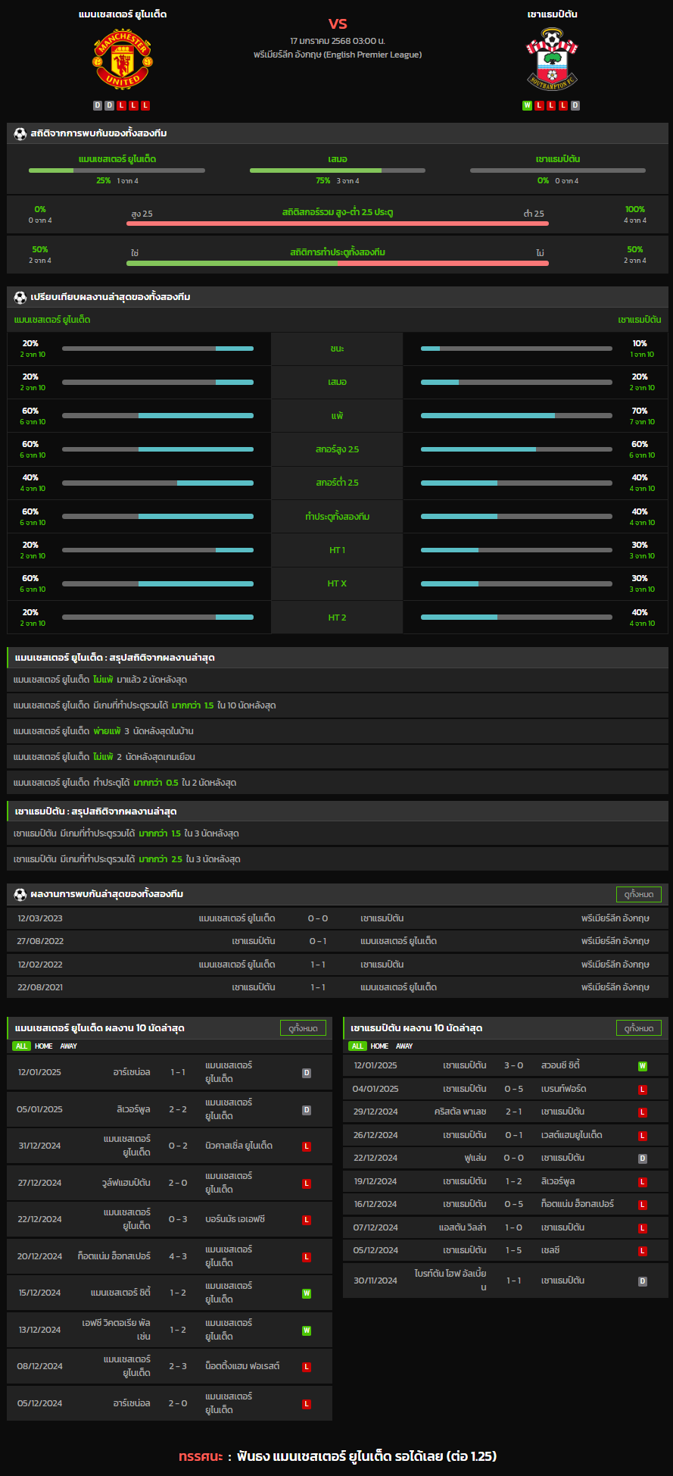Image resolution: width=673 pixels, height=1476 pixels.
Task: Click the D badge for 30/11/2024 Brighton 1-1 match
Action: [x=643, y=1281]
